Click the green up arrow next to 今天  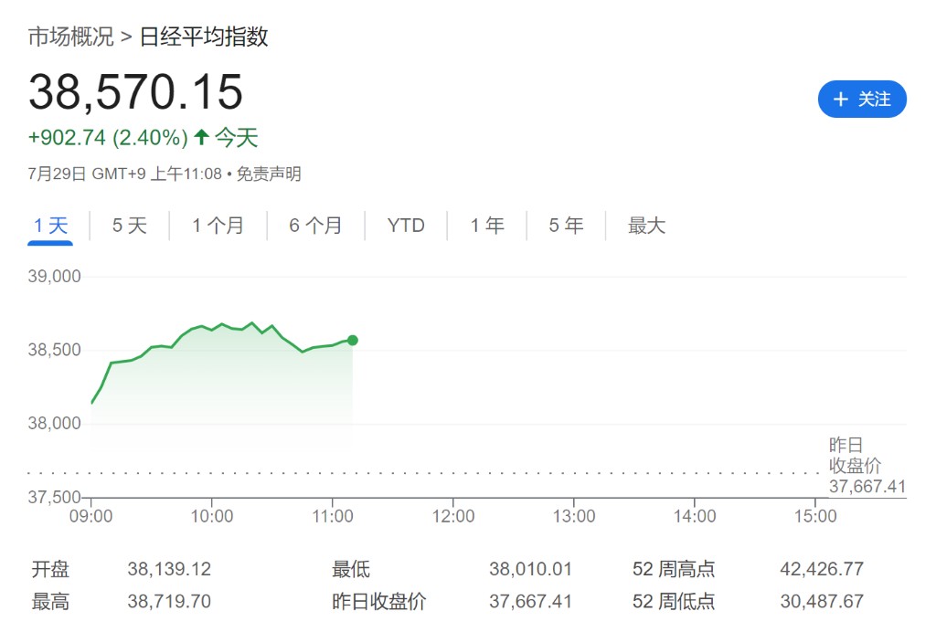point(201,138)
